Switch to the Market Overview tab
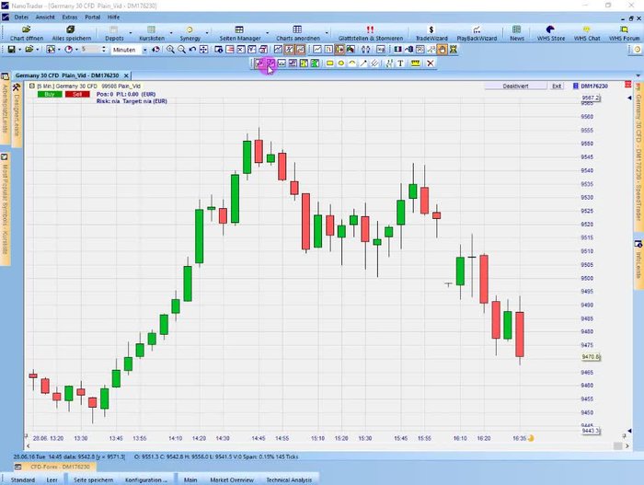This screenshot has width=644, height=485. 232,479
